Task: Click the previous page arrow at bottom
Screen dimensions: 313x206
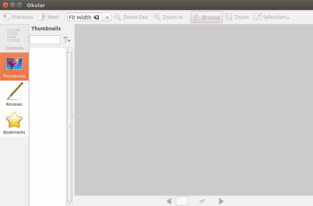Action: (x=169, y=201)
